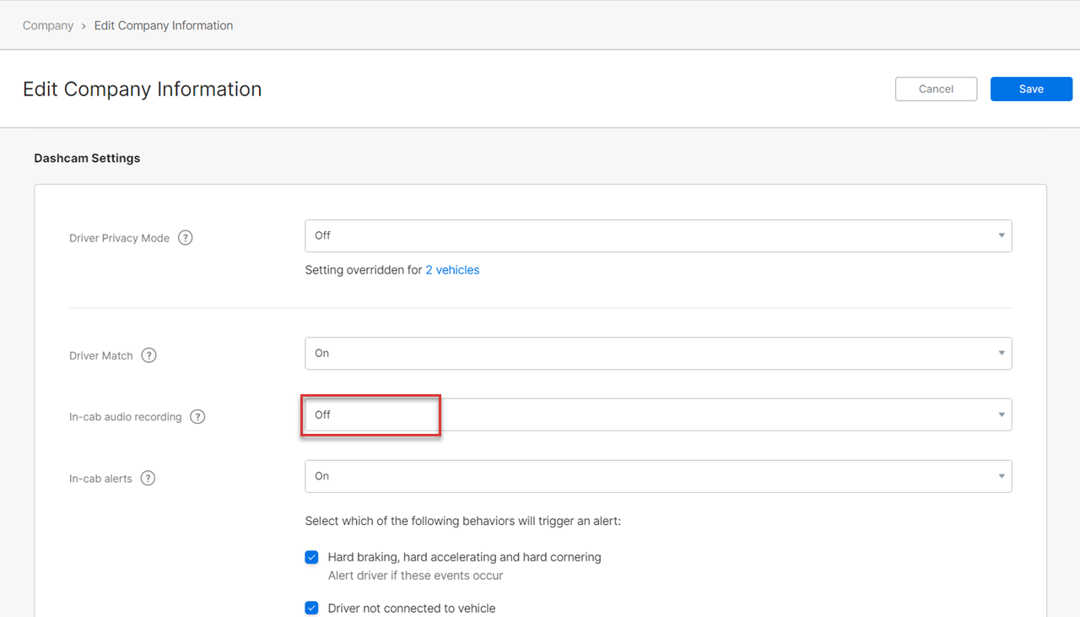Expand the In-cab audio recording dropdown
Image resolution: width=1080 pixels, height=617 pixels.
pyautogui.click(x=658, y=415)
